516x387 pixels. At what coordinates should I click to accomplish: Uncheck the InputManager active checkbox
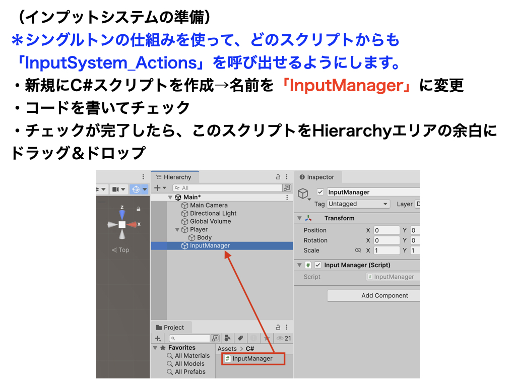[x=320, y=192]
